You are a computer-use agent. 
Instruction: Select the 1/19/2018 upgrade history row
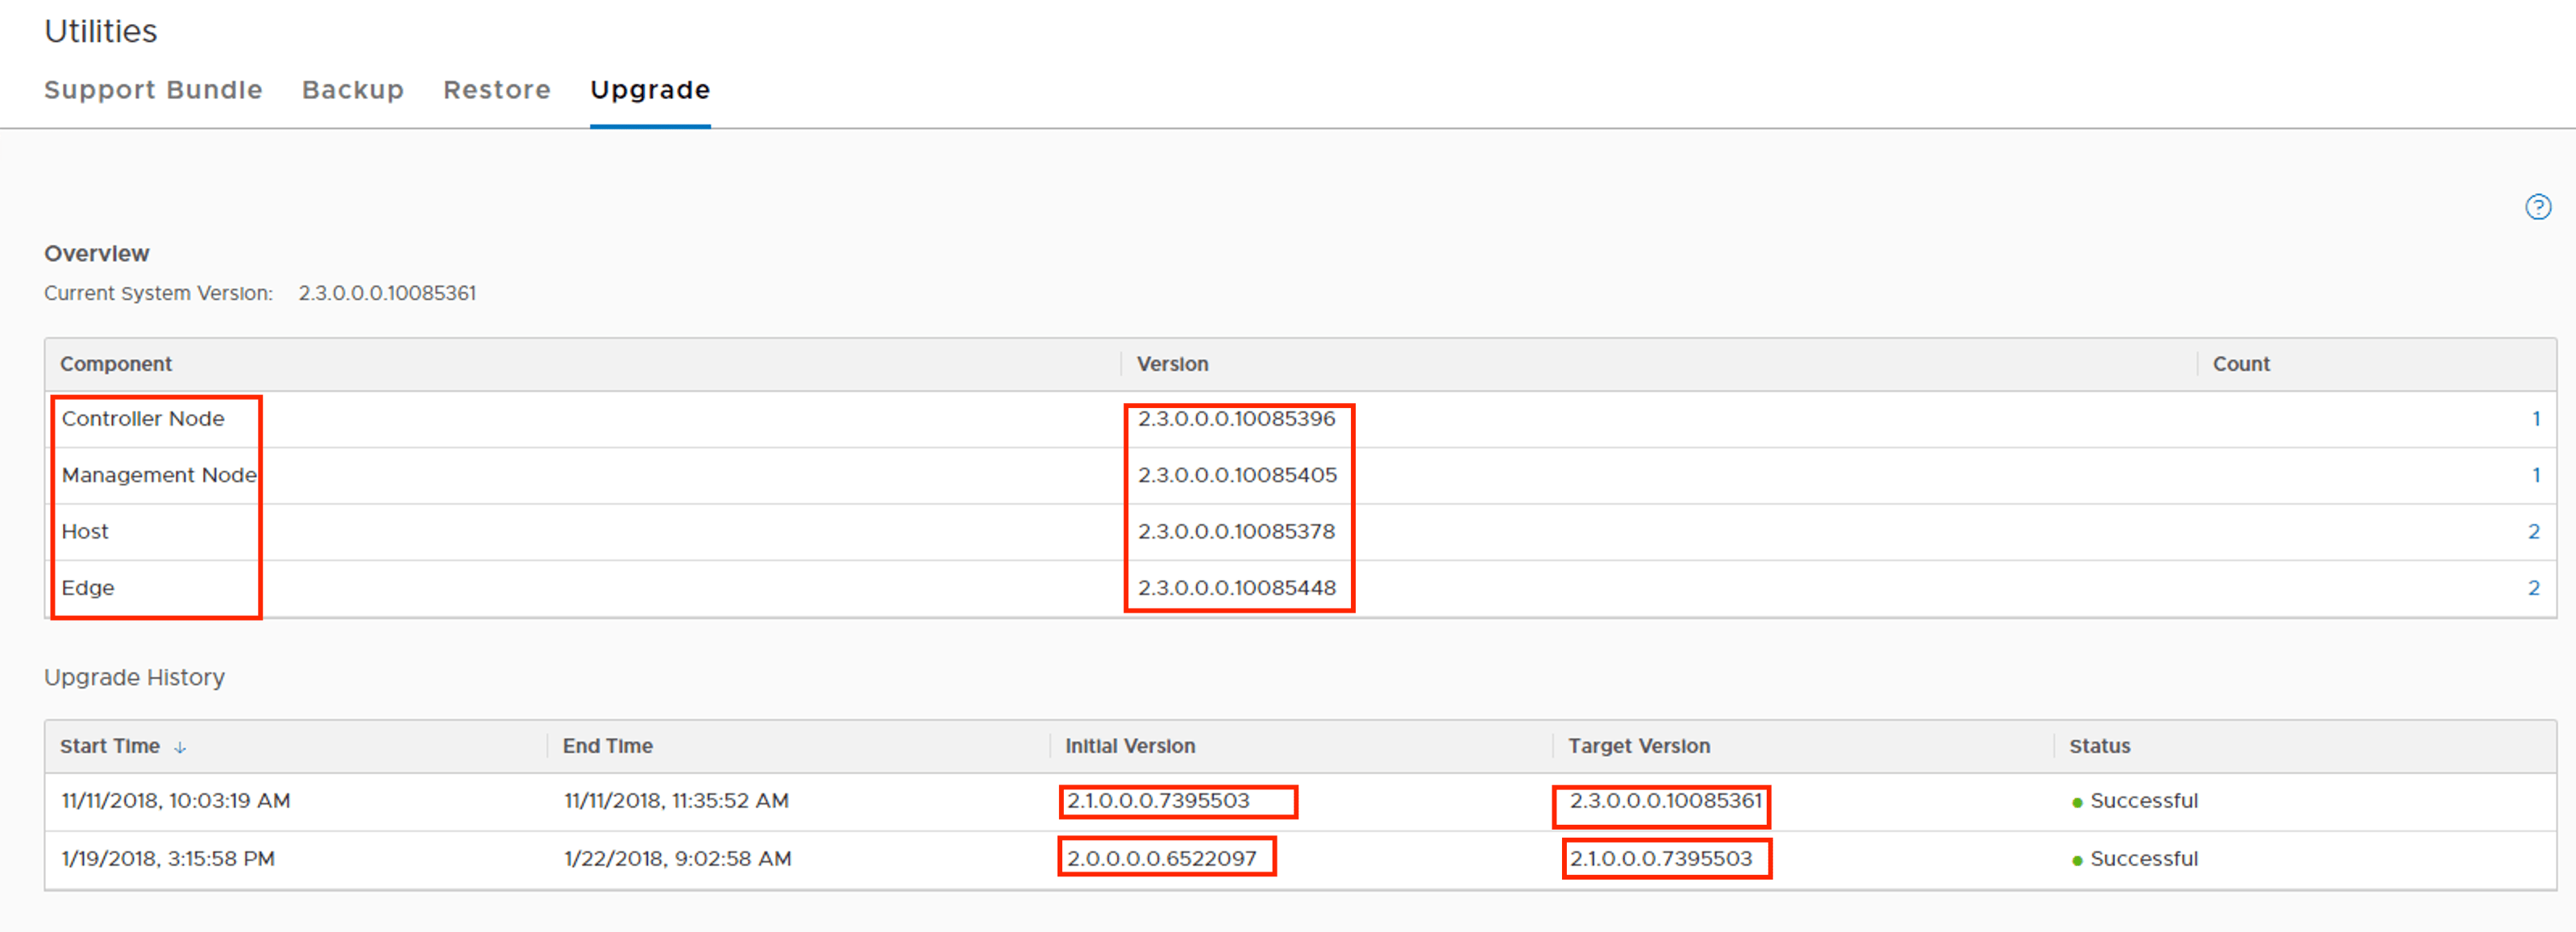(168, 859)
